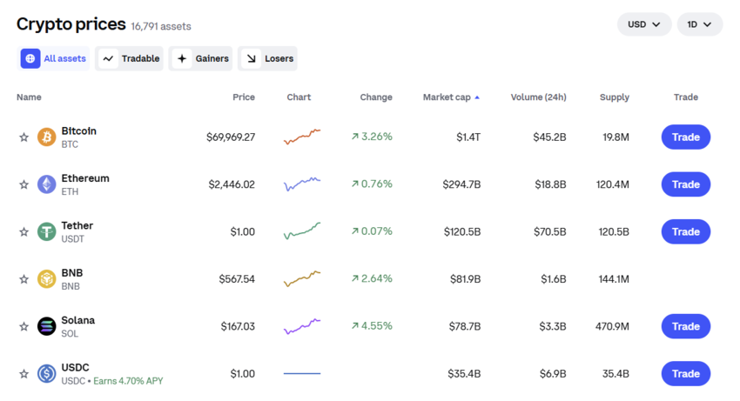Switch to the Gainers filter tab
This screenshot has height=401, width=740.
coord(201,58)
